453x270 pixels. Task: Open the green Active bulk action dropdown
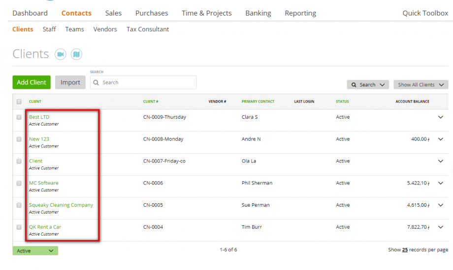tap(35, 251)
